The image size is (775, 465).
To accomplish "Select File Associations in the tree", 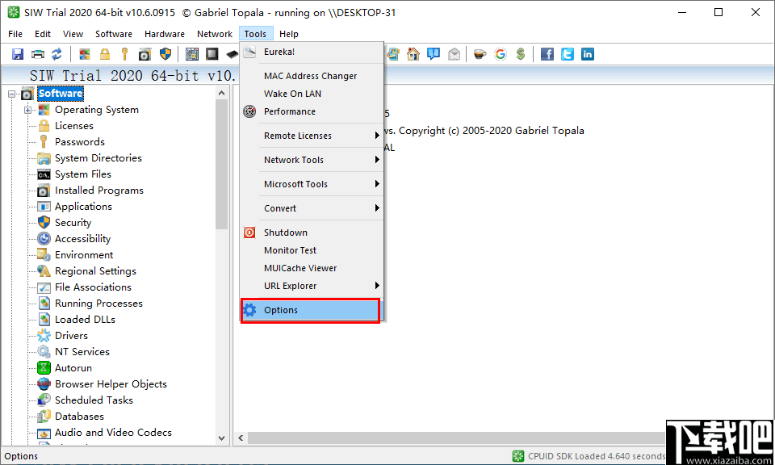I will pyautogui.click(x=94, y=287).
